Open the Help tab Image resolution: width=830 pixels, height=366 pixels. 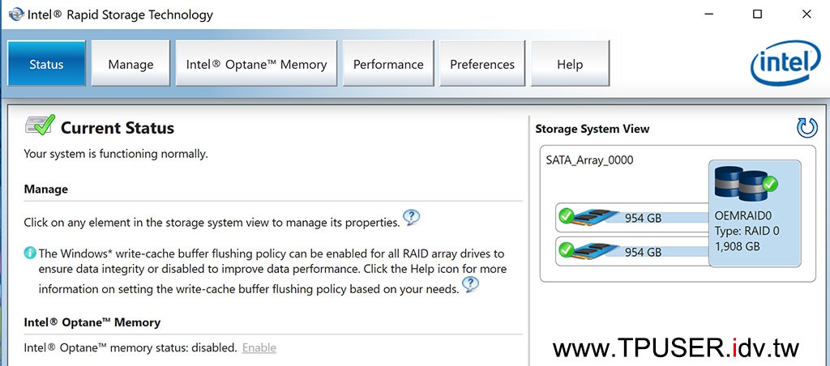point(570,64)
